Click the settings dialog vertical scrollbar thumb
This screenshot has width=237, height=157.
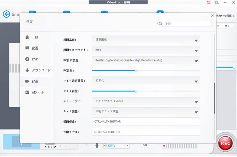pyautogui.click(x=214, y=98)
